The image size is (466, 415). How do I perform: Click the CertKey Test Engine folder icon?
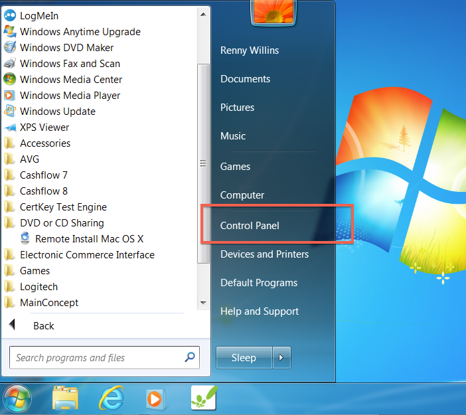9,207
